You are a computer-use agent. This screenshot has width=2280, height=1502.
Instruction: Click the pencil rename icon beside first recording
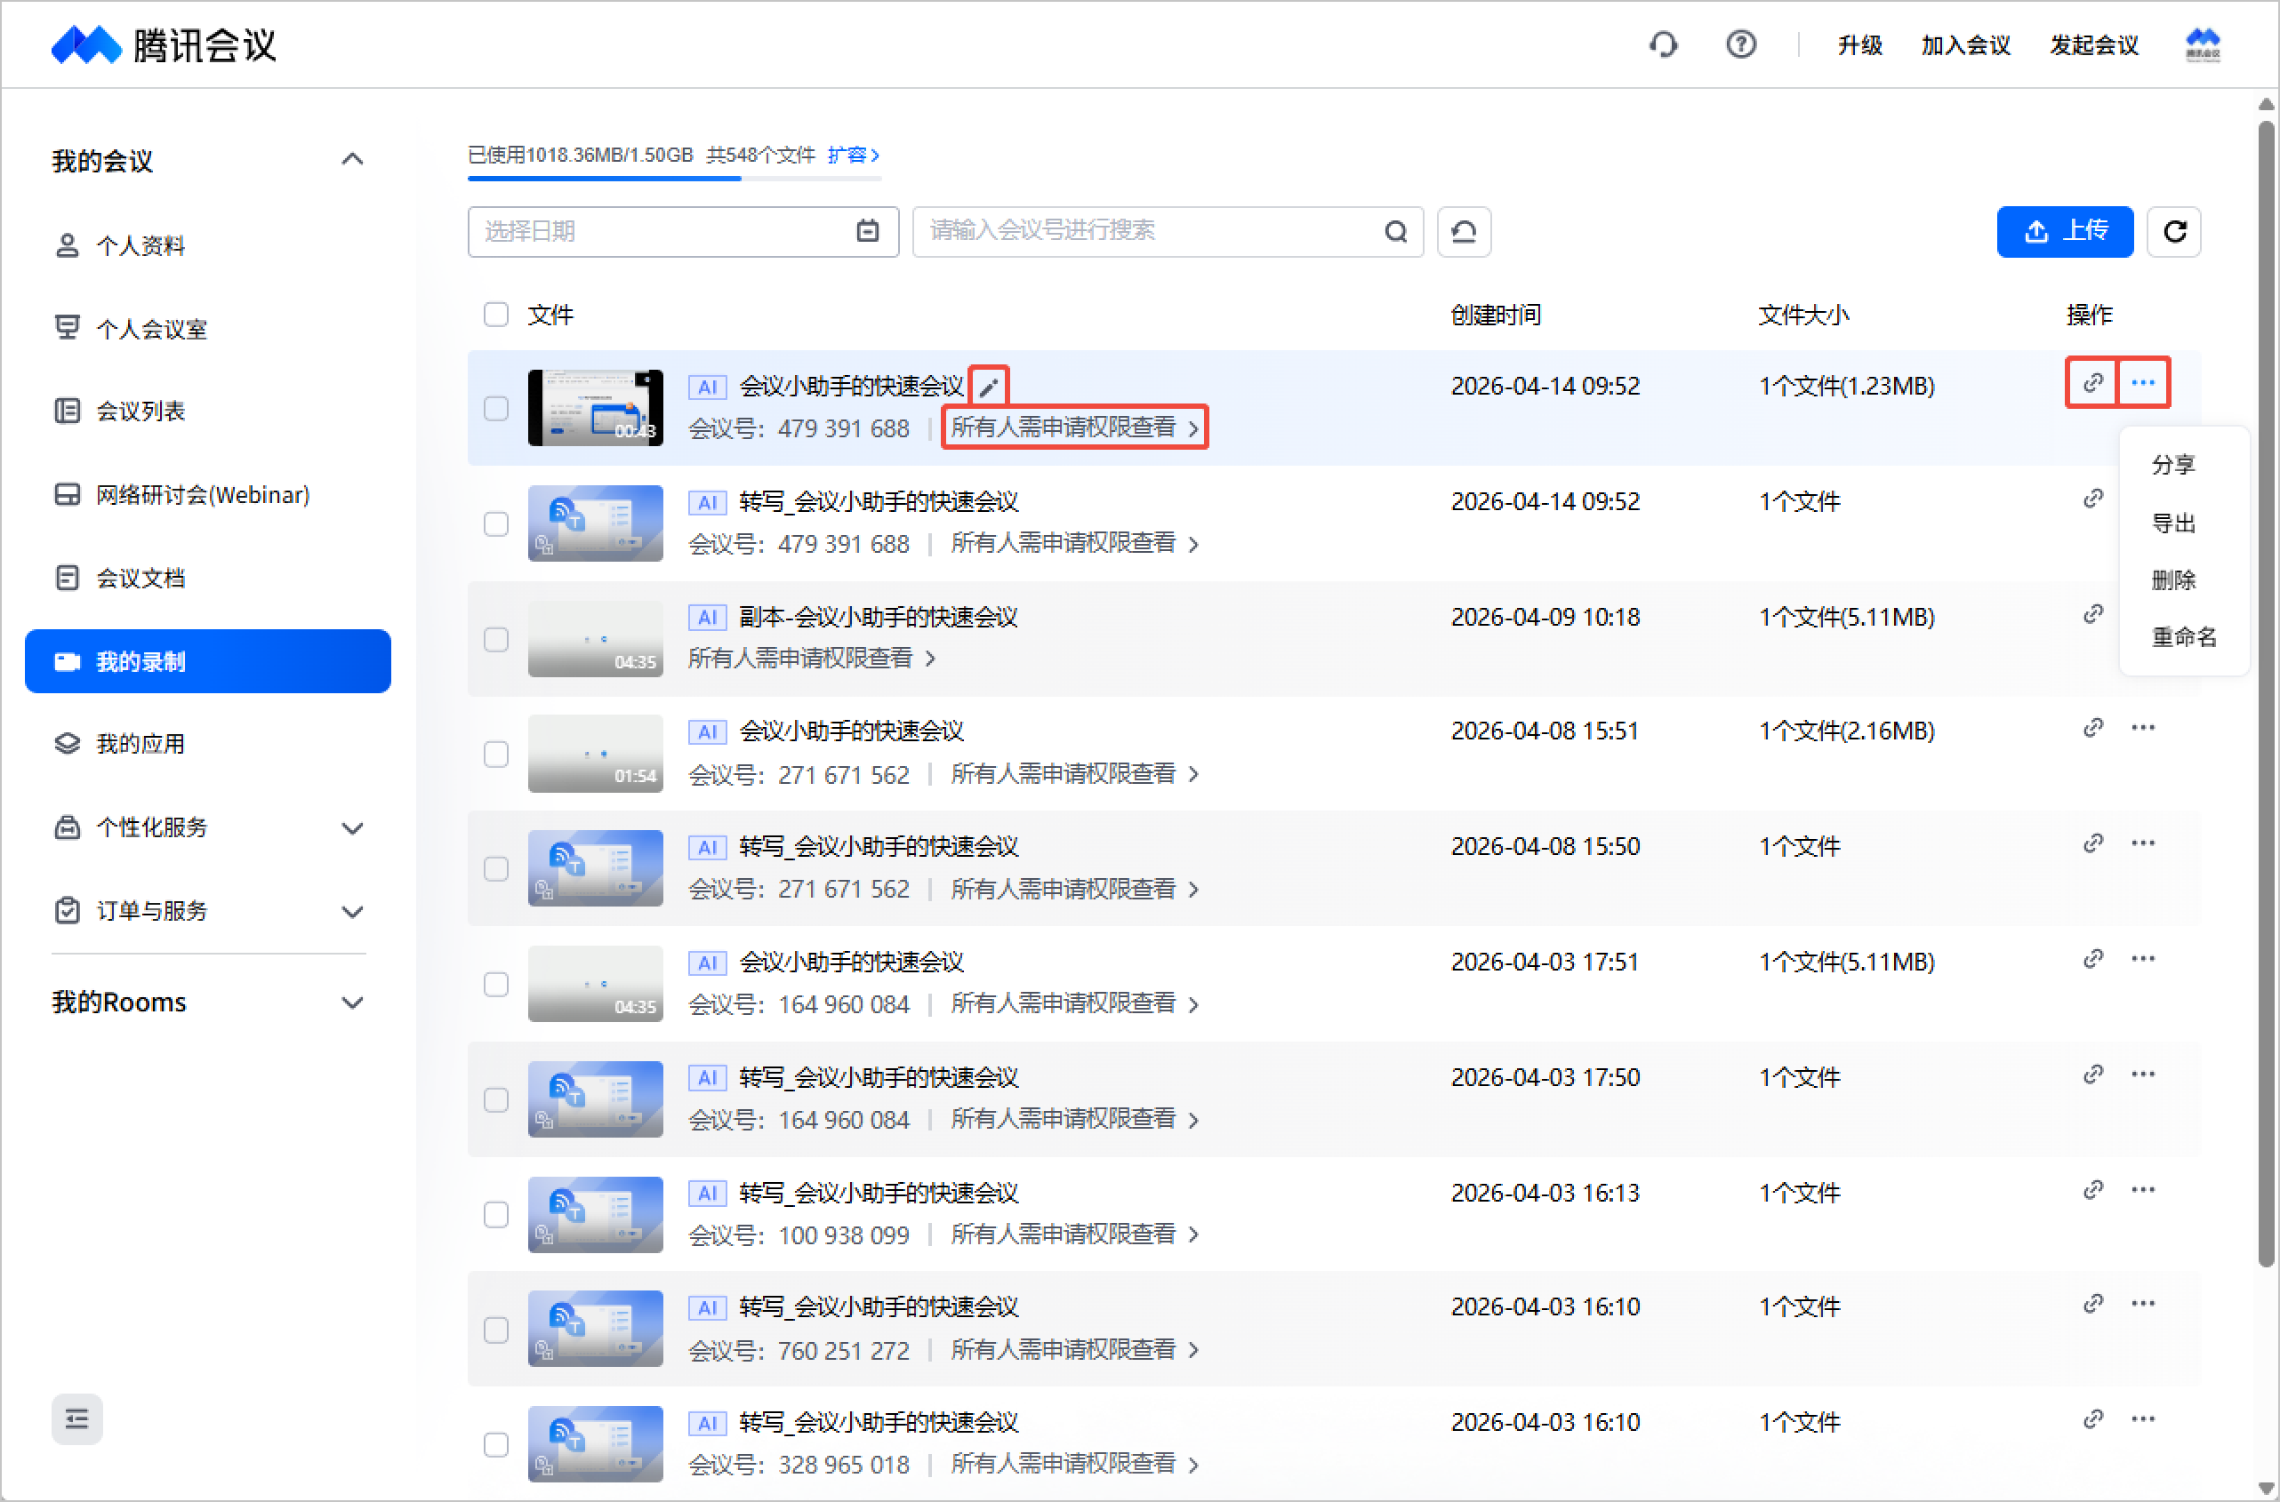988,387
